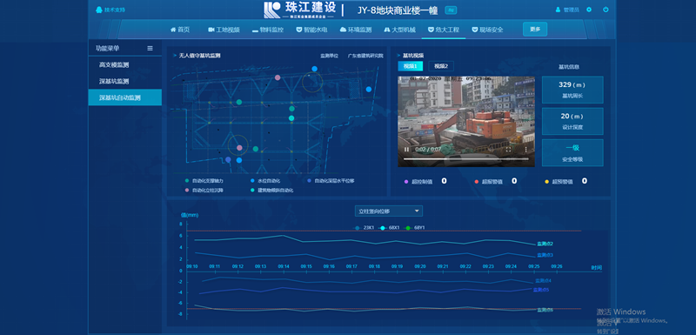This screenshot has width=696, height=335.
Task: Open 现场安全 navigation tab
Action: pos(487,30)
